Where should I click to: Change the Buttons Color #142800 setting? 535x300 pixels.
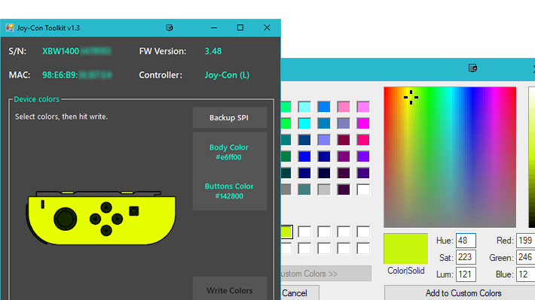click(229, 191)
